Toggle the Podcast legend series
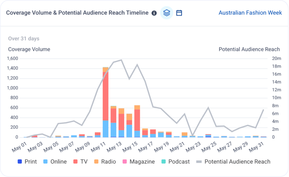Viewport: 289px width, 177px height. (175, 162)
